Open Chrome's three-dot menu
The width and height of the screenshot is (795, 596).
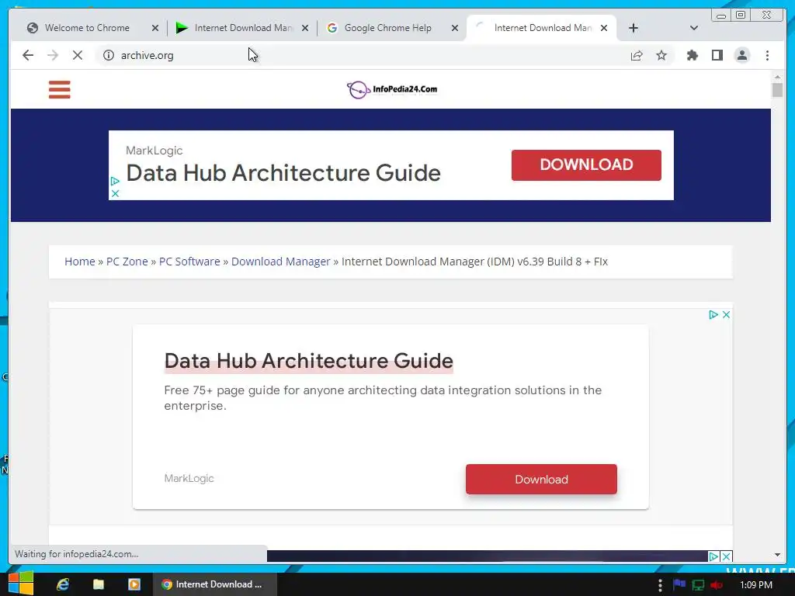(767, 55)
